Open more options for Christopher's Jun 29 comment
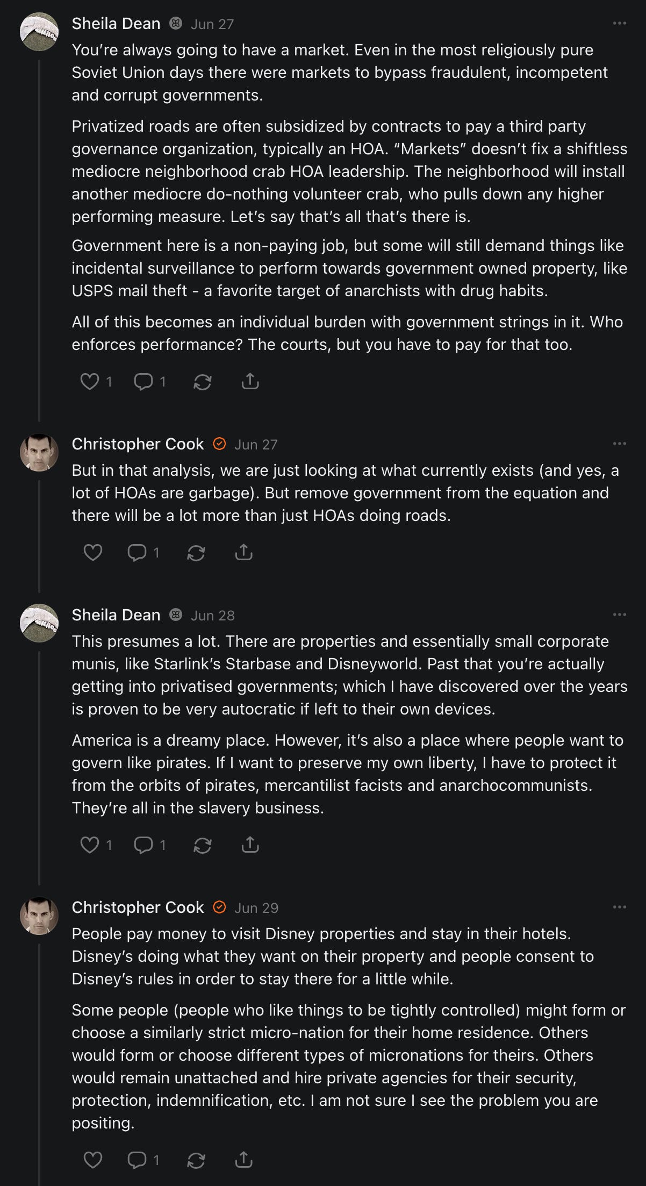 [619, 908]
